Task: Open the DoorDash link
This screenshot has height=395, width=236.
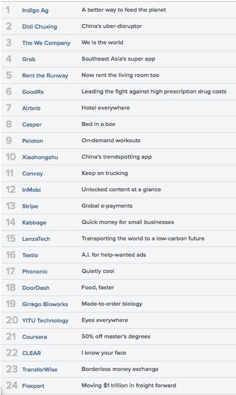Action: [35, 288]
